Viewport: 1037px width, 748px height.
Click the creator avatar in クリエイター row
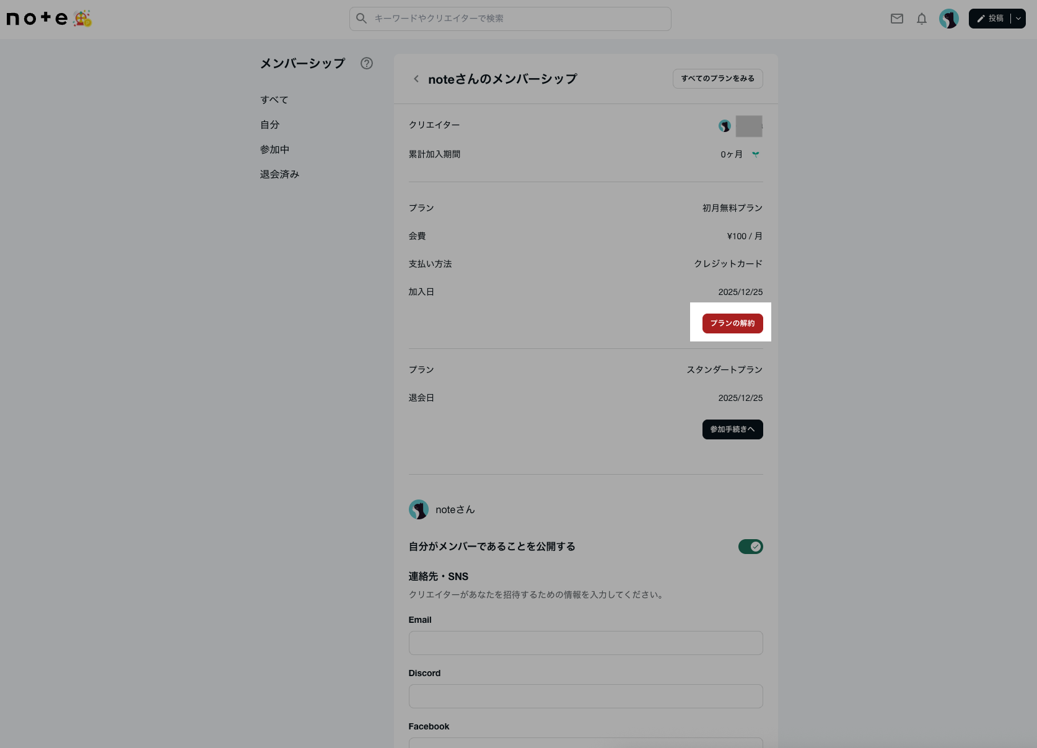tap(725, 126)
